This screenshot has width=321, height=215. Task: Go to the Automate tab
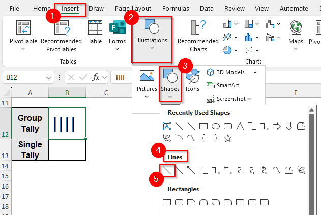point(294,9)
